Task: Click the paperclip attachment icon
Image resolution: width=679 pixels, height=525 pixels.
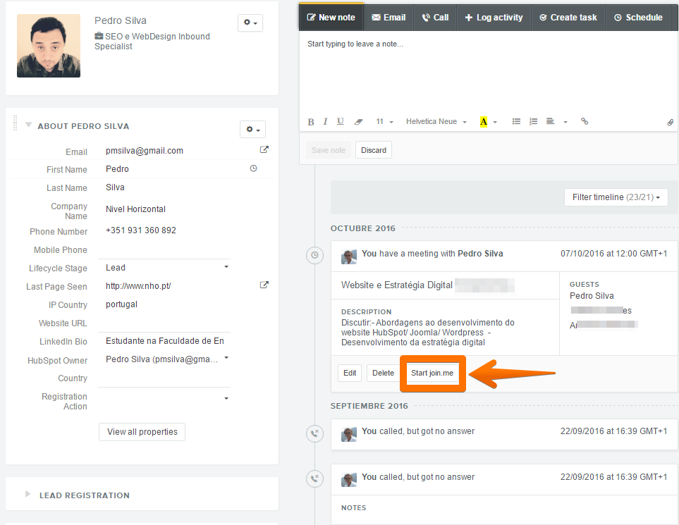Action: (x=670, y=122)
